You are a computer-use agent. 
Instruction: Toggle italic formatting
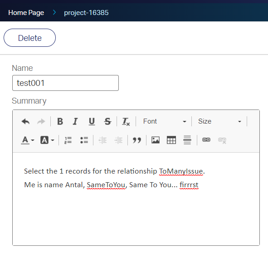(x=75, y=121)
